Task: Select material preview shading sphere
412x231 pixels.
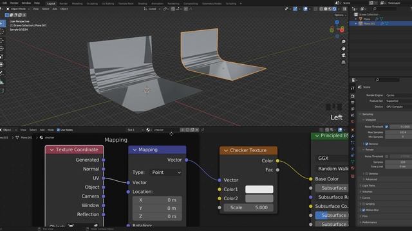Action: (330, 9)
